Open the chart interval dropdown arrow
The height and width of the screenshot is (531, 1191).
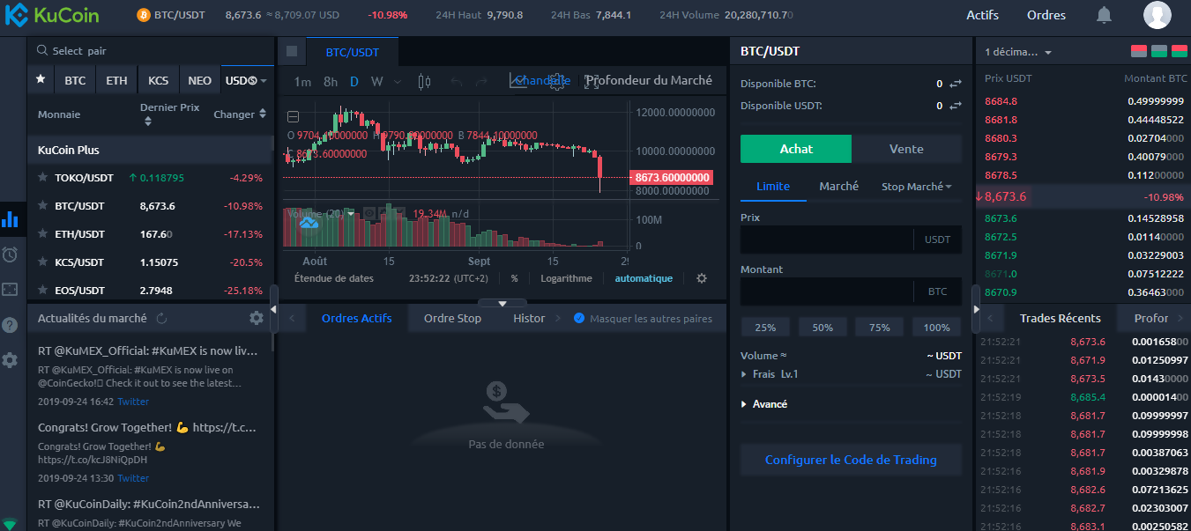398,82
